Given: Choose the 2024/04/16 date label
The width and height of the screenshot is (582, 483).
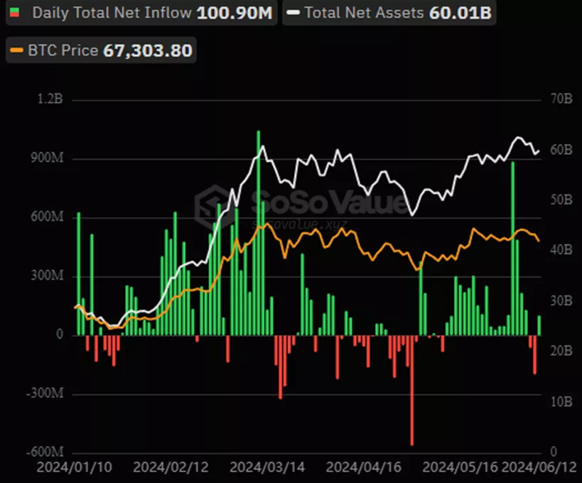Looking at the screenshot, I should click(362, 469).
